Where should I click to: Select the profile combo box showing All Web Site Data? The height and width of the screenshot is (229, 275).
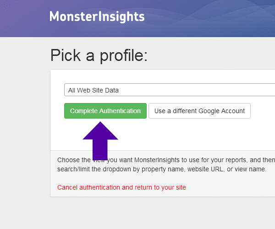point(169,90)
